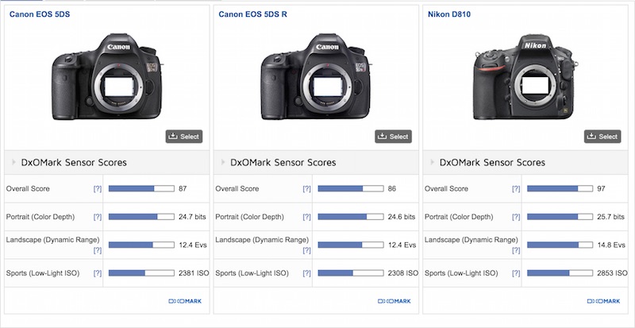Image resolution: width=635 pixels, height=328 pixels.
Task: Click the 87 overall score value
Action: point(183,188)
